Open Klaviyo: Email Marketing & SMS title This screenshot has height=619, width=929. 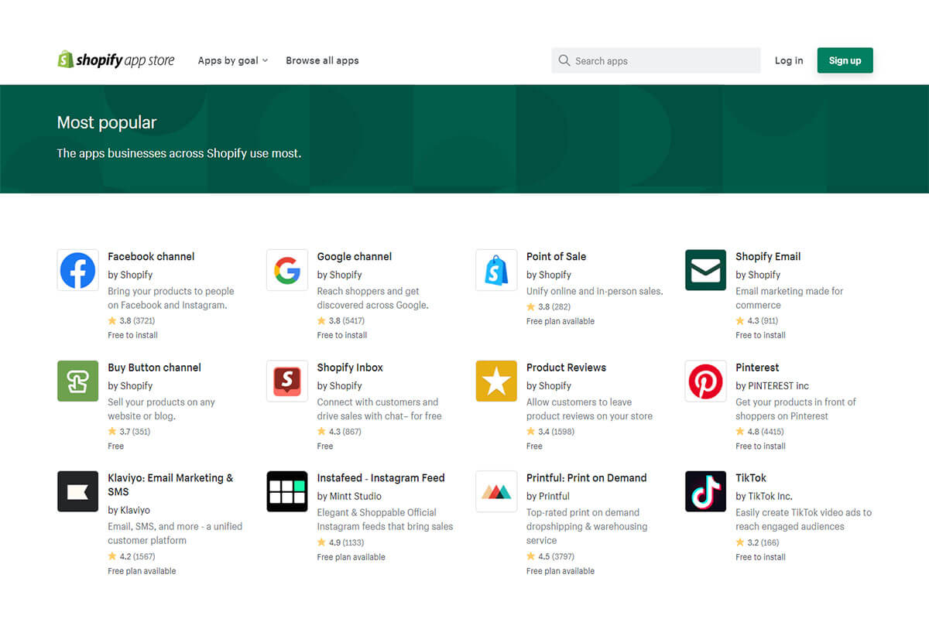[x=170, y=484]
